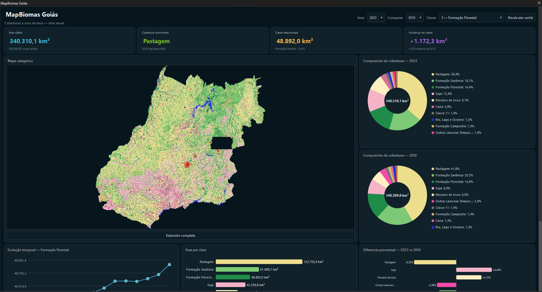Screen dimensions: 542x292
Task: Click the 340.310,1 km² donut center of 2023
Action: [397, 101]
